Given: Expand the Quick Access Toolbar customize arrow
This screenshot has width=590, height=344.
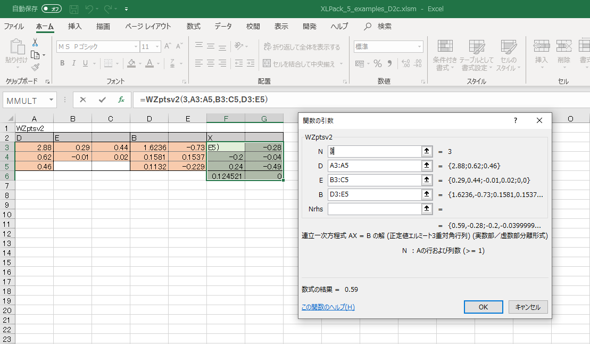Looking at the screenshot, I should tap(126, 9).
